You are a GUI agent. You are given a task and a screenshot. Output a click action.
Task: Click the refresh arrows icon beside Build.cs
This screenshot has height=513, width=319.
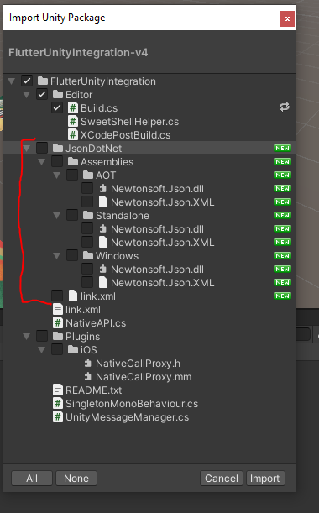pos(284,107)
